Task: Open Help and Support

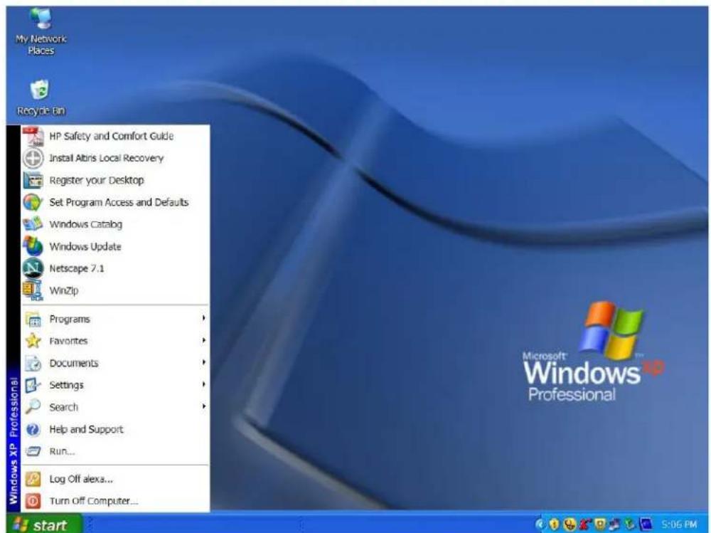Action: point(115,429)
